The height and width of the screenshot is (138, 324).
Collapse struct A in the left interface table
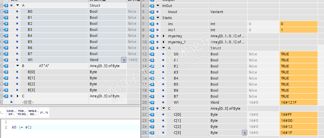point(18,5)
